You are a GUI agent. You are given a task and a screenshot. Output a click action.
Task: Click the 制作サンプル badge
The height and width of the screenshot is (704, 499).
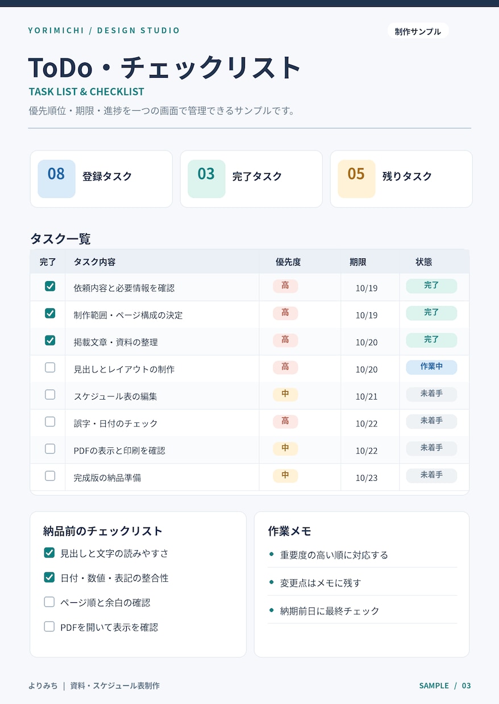tap(418, 31)
